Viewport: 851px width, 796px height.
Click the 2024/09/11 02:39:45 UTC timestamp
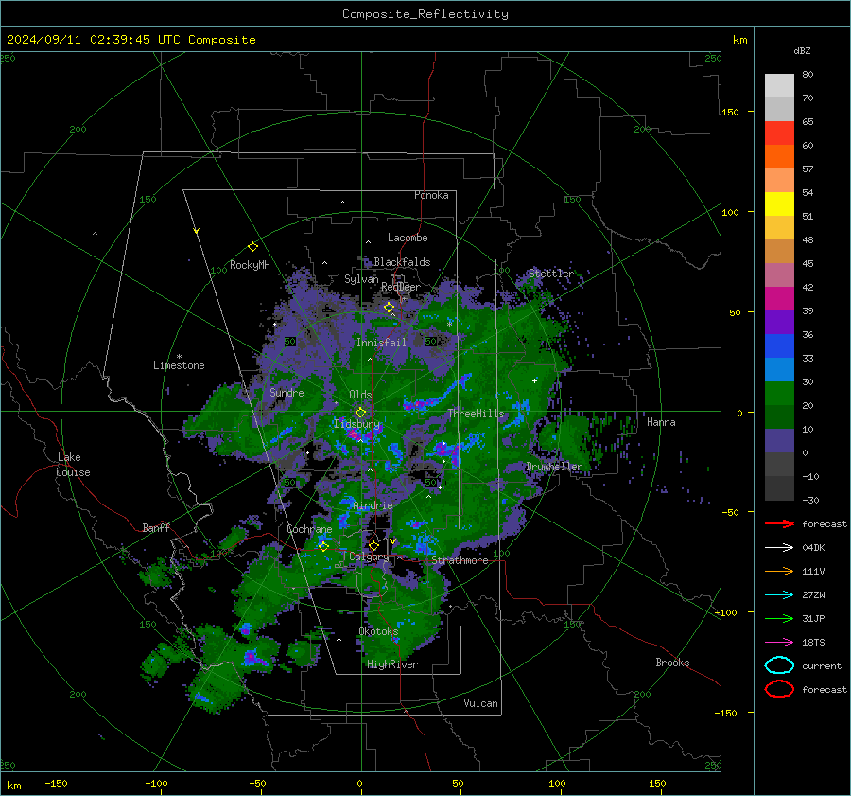pos(82,40)
